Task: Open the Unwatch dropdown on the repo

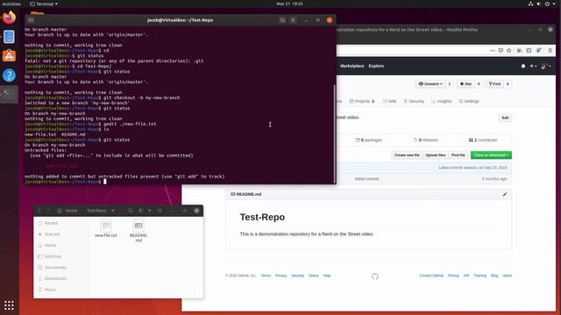Action: pos(430,84)
